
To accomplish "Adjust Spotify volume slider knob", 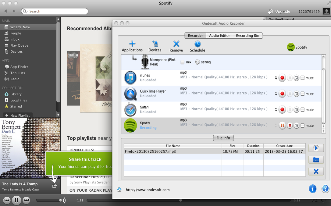I will [x=60, y=200].
